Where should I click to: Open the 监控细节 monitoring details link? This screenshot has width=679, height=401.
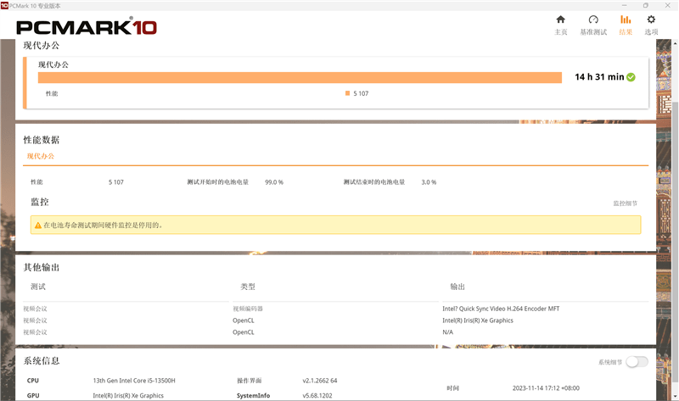tap(625, 203)
